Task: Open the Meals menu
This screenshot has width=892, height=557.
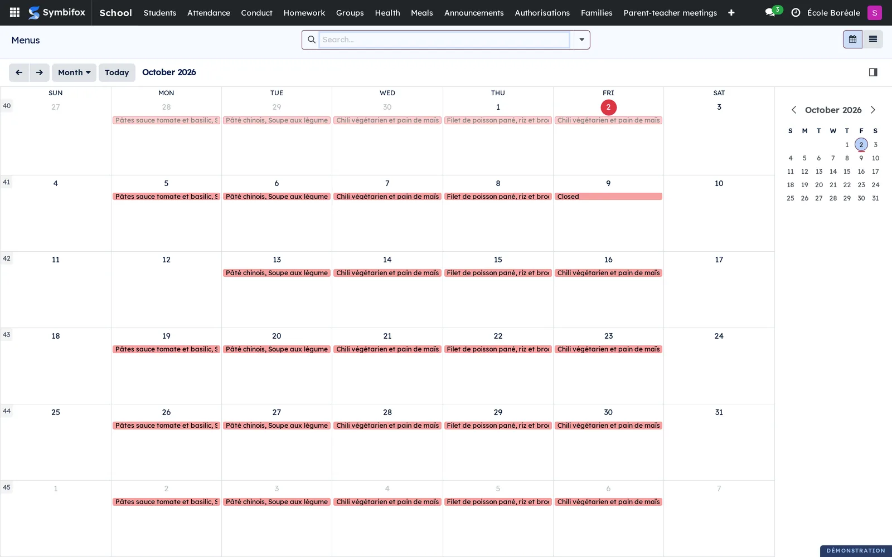Action: [x=421, y=12]
